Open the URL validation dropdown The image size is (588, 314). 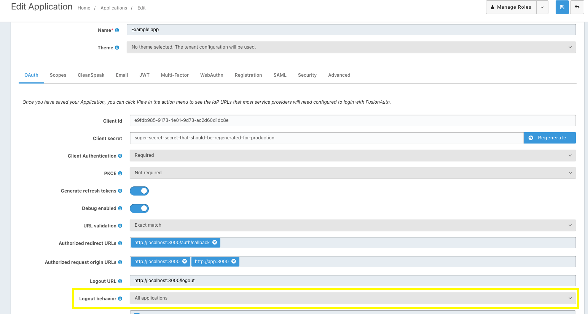[x=352, y=225]
